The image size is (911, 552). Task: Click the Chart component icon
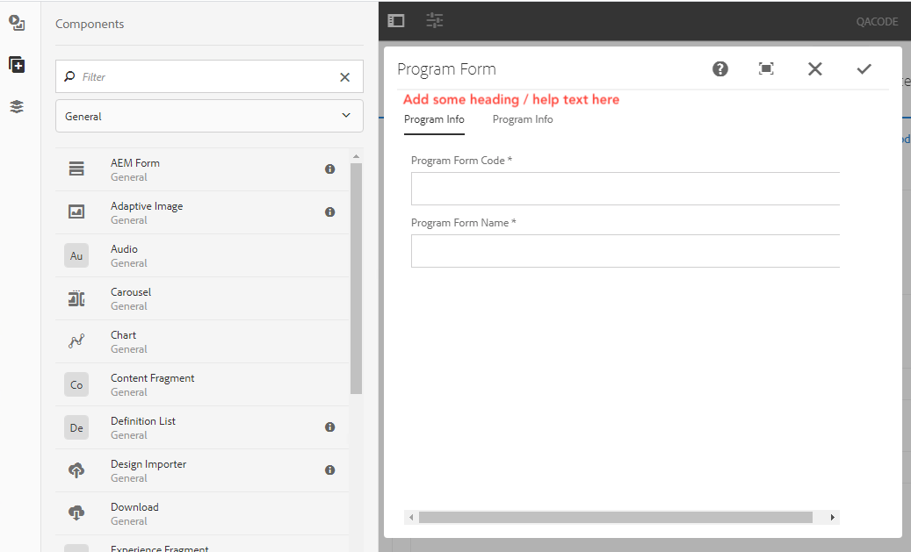[x=76, y=341]
